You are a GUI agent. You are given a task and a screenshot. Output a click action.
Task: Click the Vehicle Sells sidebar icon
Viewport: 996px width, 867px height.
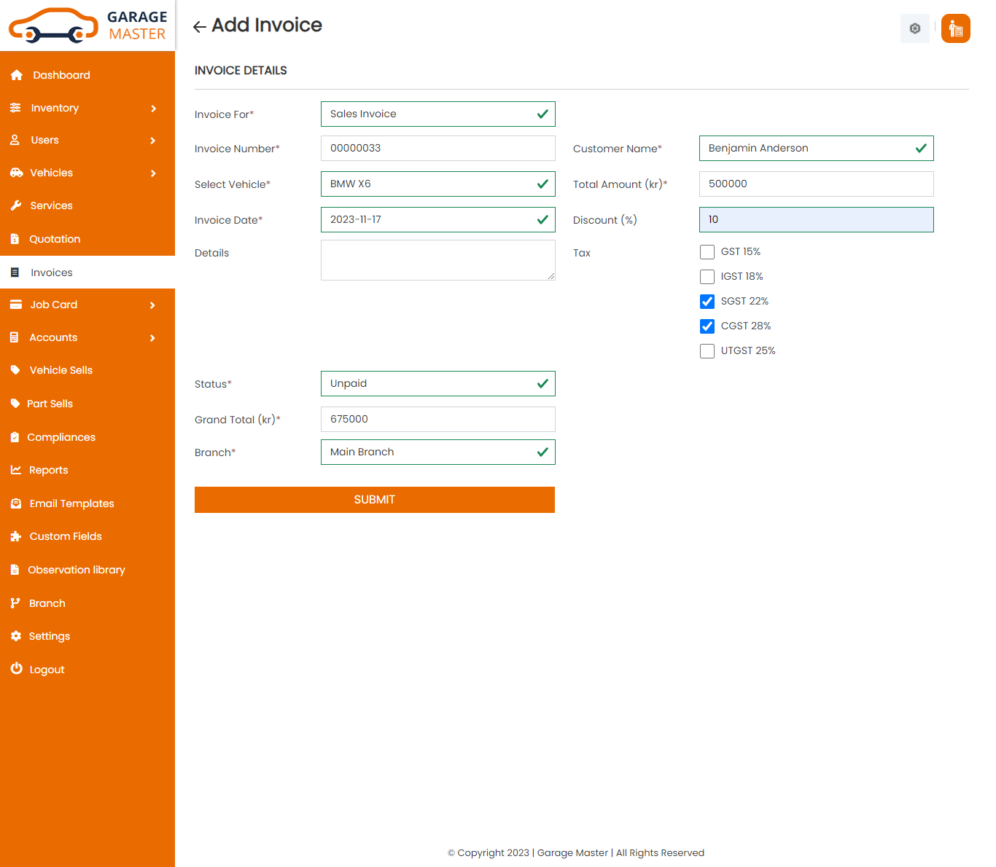click(16, 370)
